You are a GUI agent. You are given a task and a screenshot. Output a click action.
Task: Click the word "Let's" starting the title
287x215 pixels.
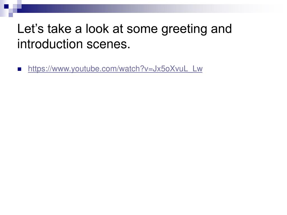[x=31, y=29]
